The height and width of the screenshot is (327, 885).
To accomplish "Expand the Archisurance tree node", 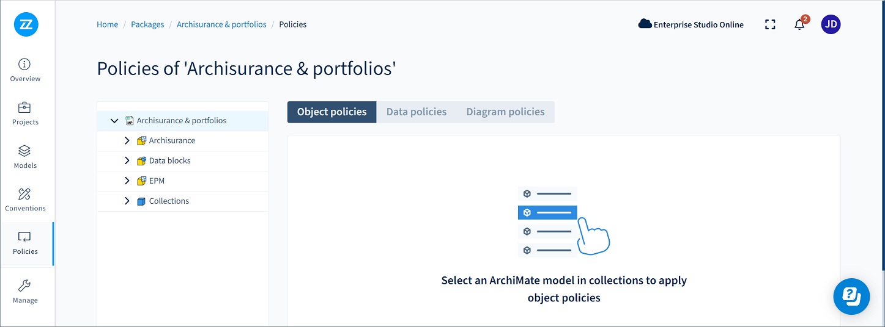I will click(x=127, y=141).
